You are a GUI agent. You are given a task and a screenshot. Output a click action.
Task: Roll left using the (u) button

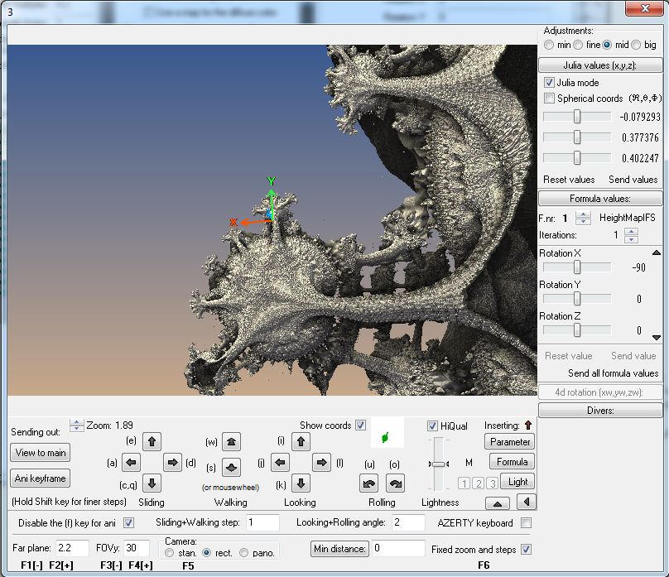(x=368, y=483)
